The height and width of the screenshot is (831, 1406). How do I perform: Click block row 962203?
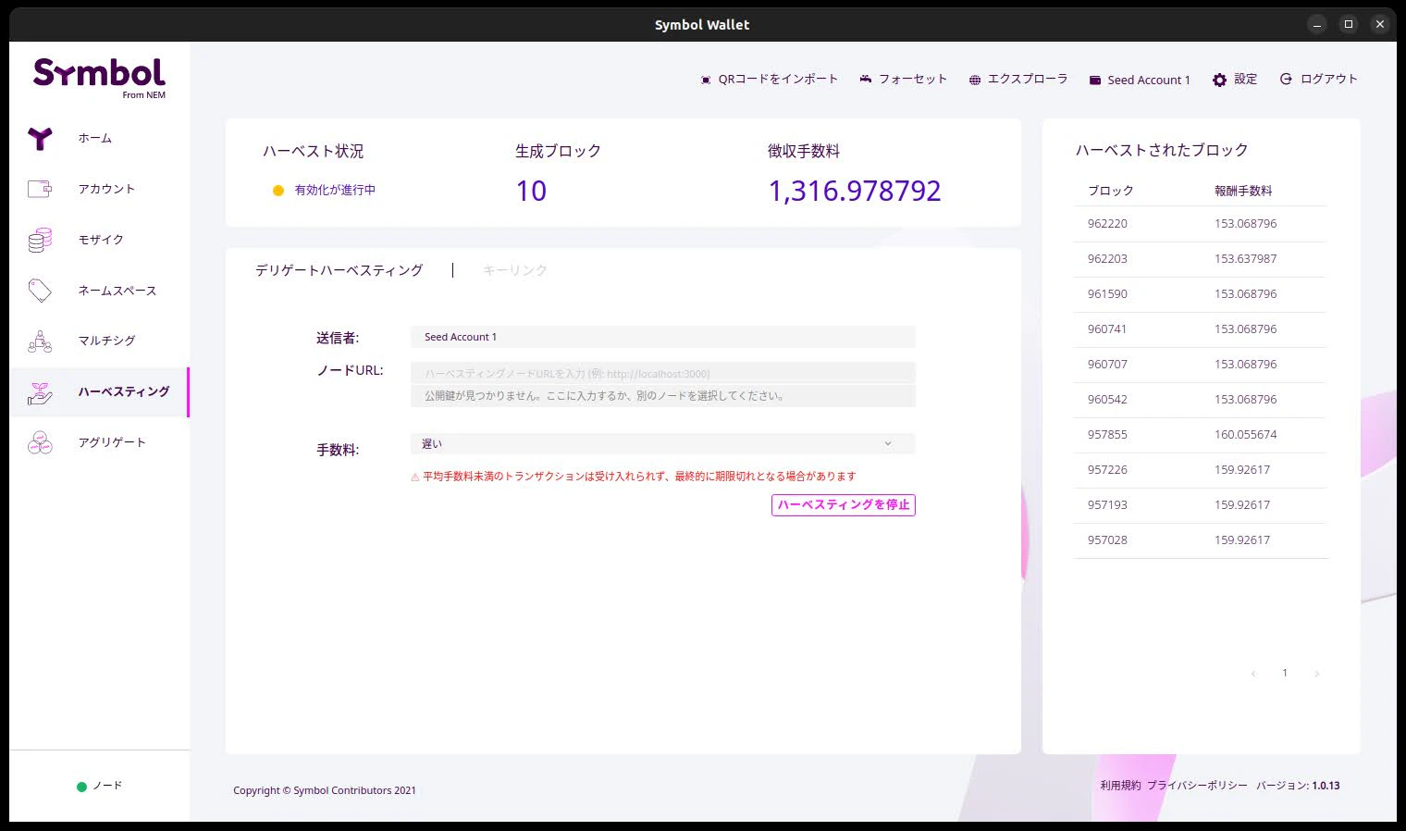click(x=1200, y=259)
